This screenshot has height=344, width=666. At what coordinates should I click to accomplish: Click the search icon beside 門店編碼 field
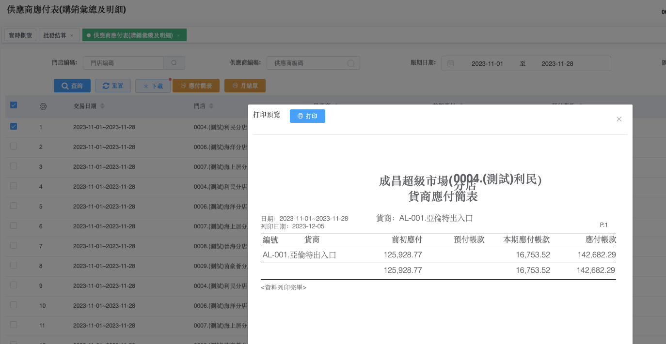[174, 63]
